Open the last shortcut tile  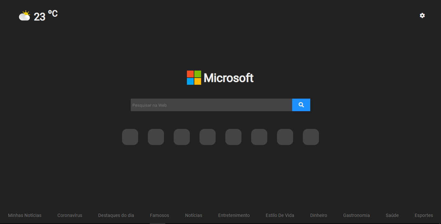click(x=311, y=137)
